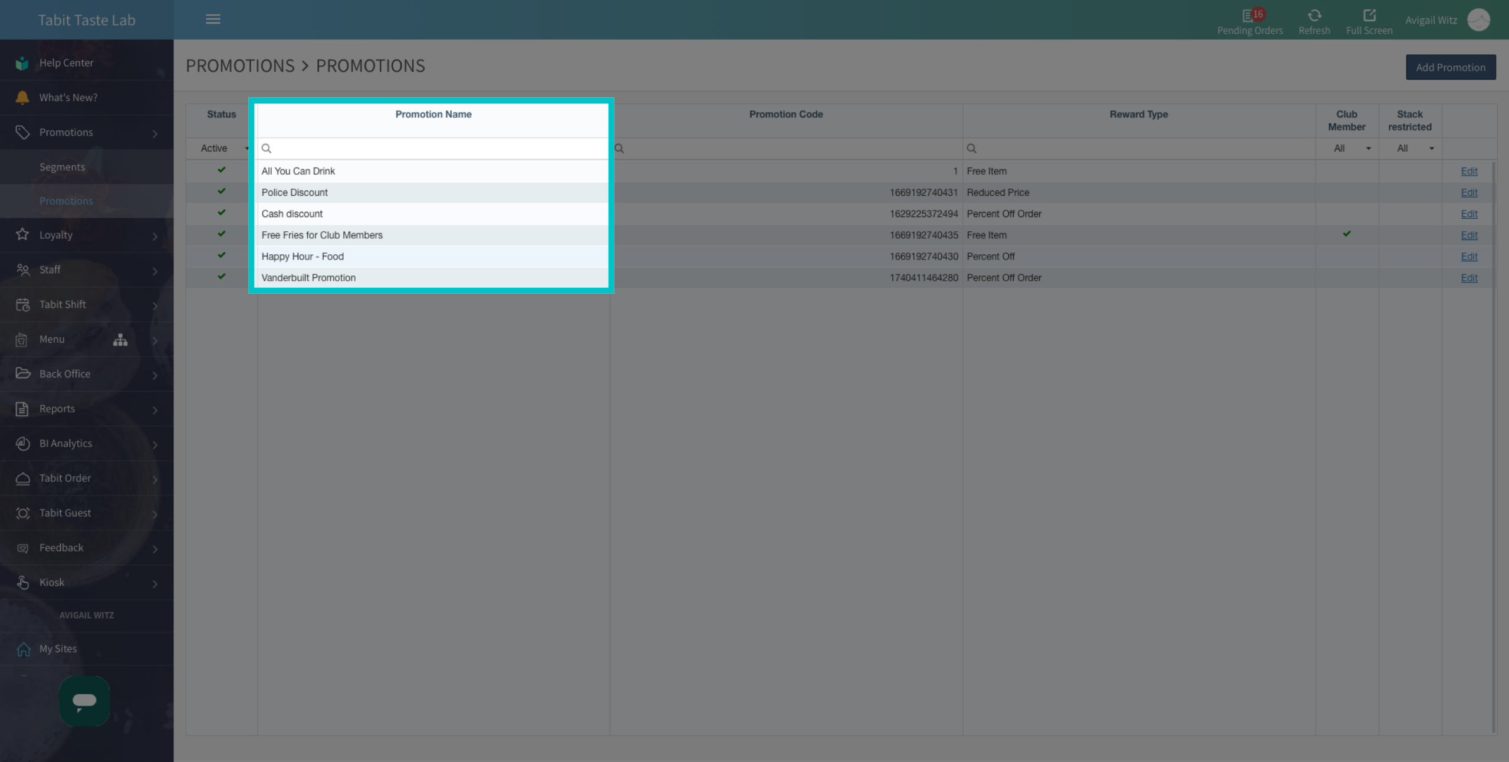The image size is (1509, 762).
Task: Select the Promotions submenu item
Action: coord(87,201)
